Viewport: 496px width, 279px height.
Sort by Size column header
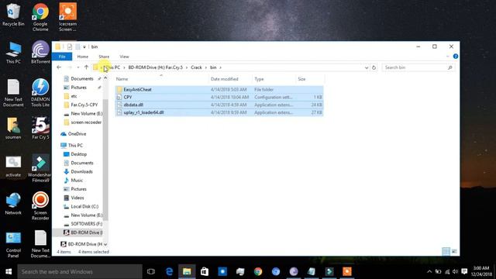310,79
